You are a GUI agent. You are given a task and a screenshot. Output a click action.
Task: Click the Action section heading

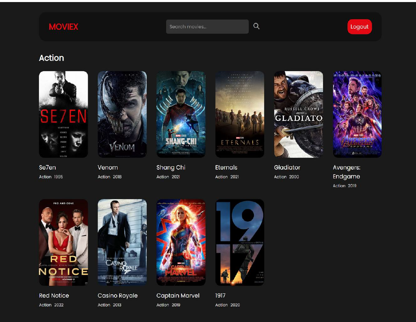[x=52, y=58]
